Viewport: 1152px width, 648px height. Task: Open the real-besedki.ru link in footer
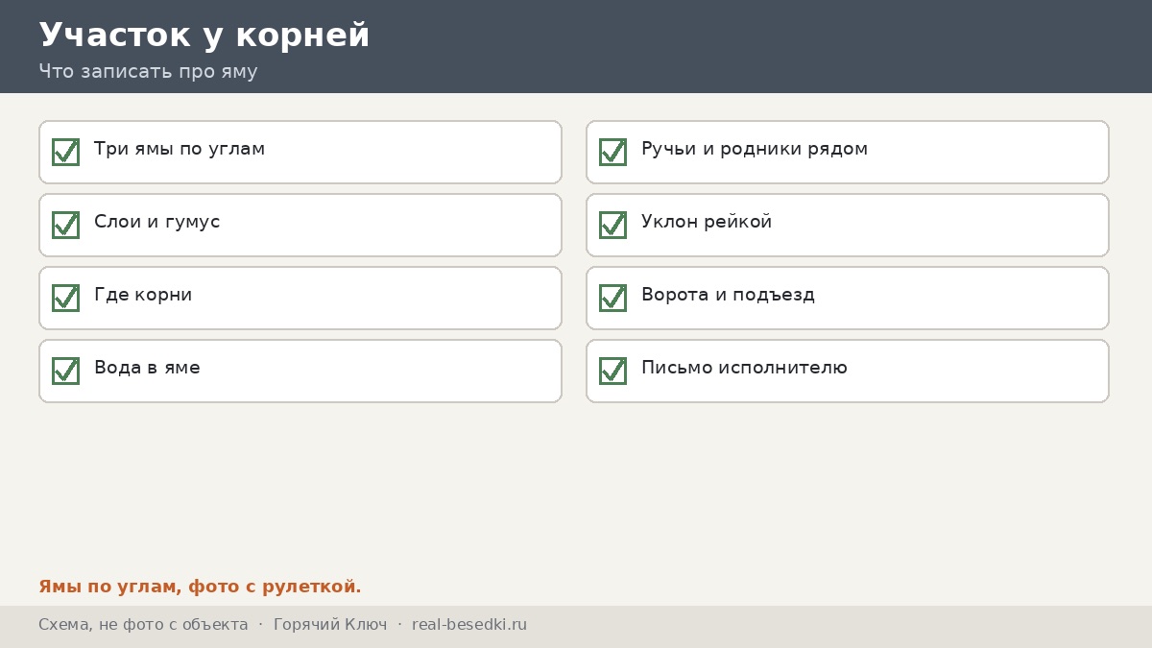[469, 625]
